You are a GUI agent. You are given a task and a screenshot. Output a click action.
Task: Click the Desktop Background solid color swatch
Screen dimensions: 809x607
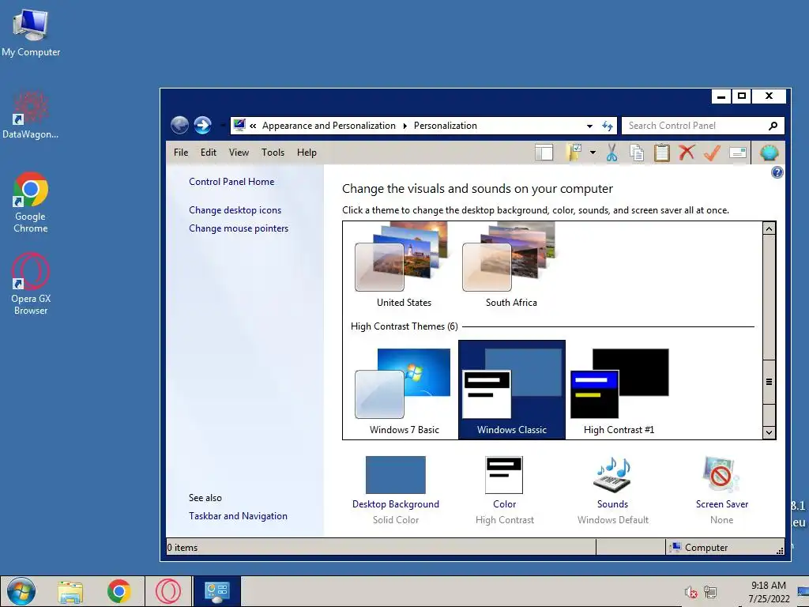(x=396, y=475)
